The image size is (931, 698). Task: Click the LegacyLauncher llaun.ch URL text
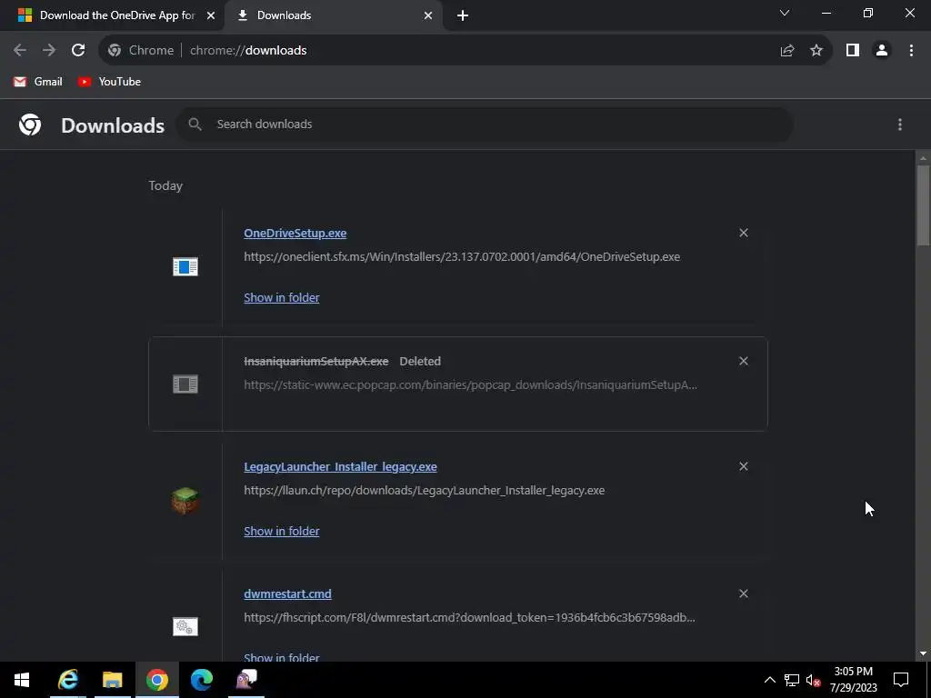tap(425, 490)
